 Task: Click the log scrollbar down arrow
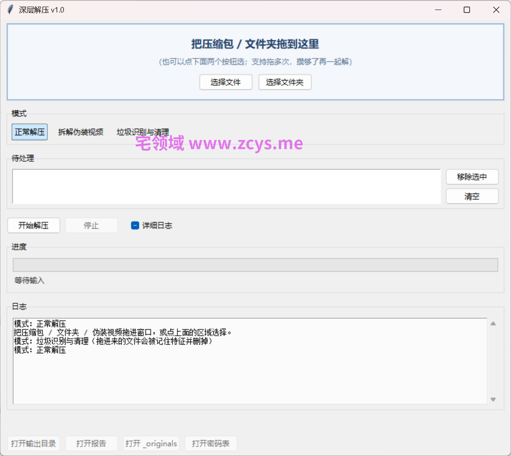coord(493,400)
